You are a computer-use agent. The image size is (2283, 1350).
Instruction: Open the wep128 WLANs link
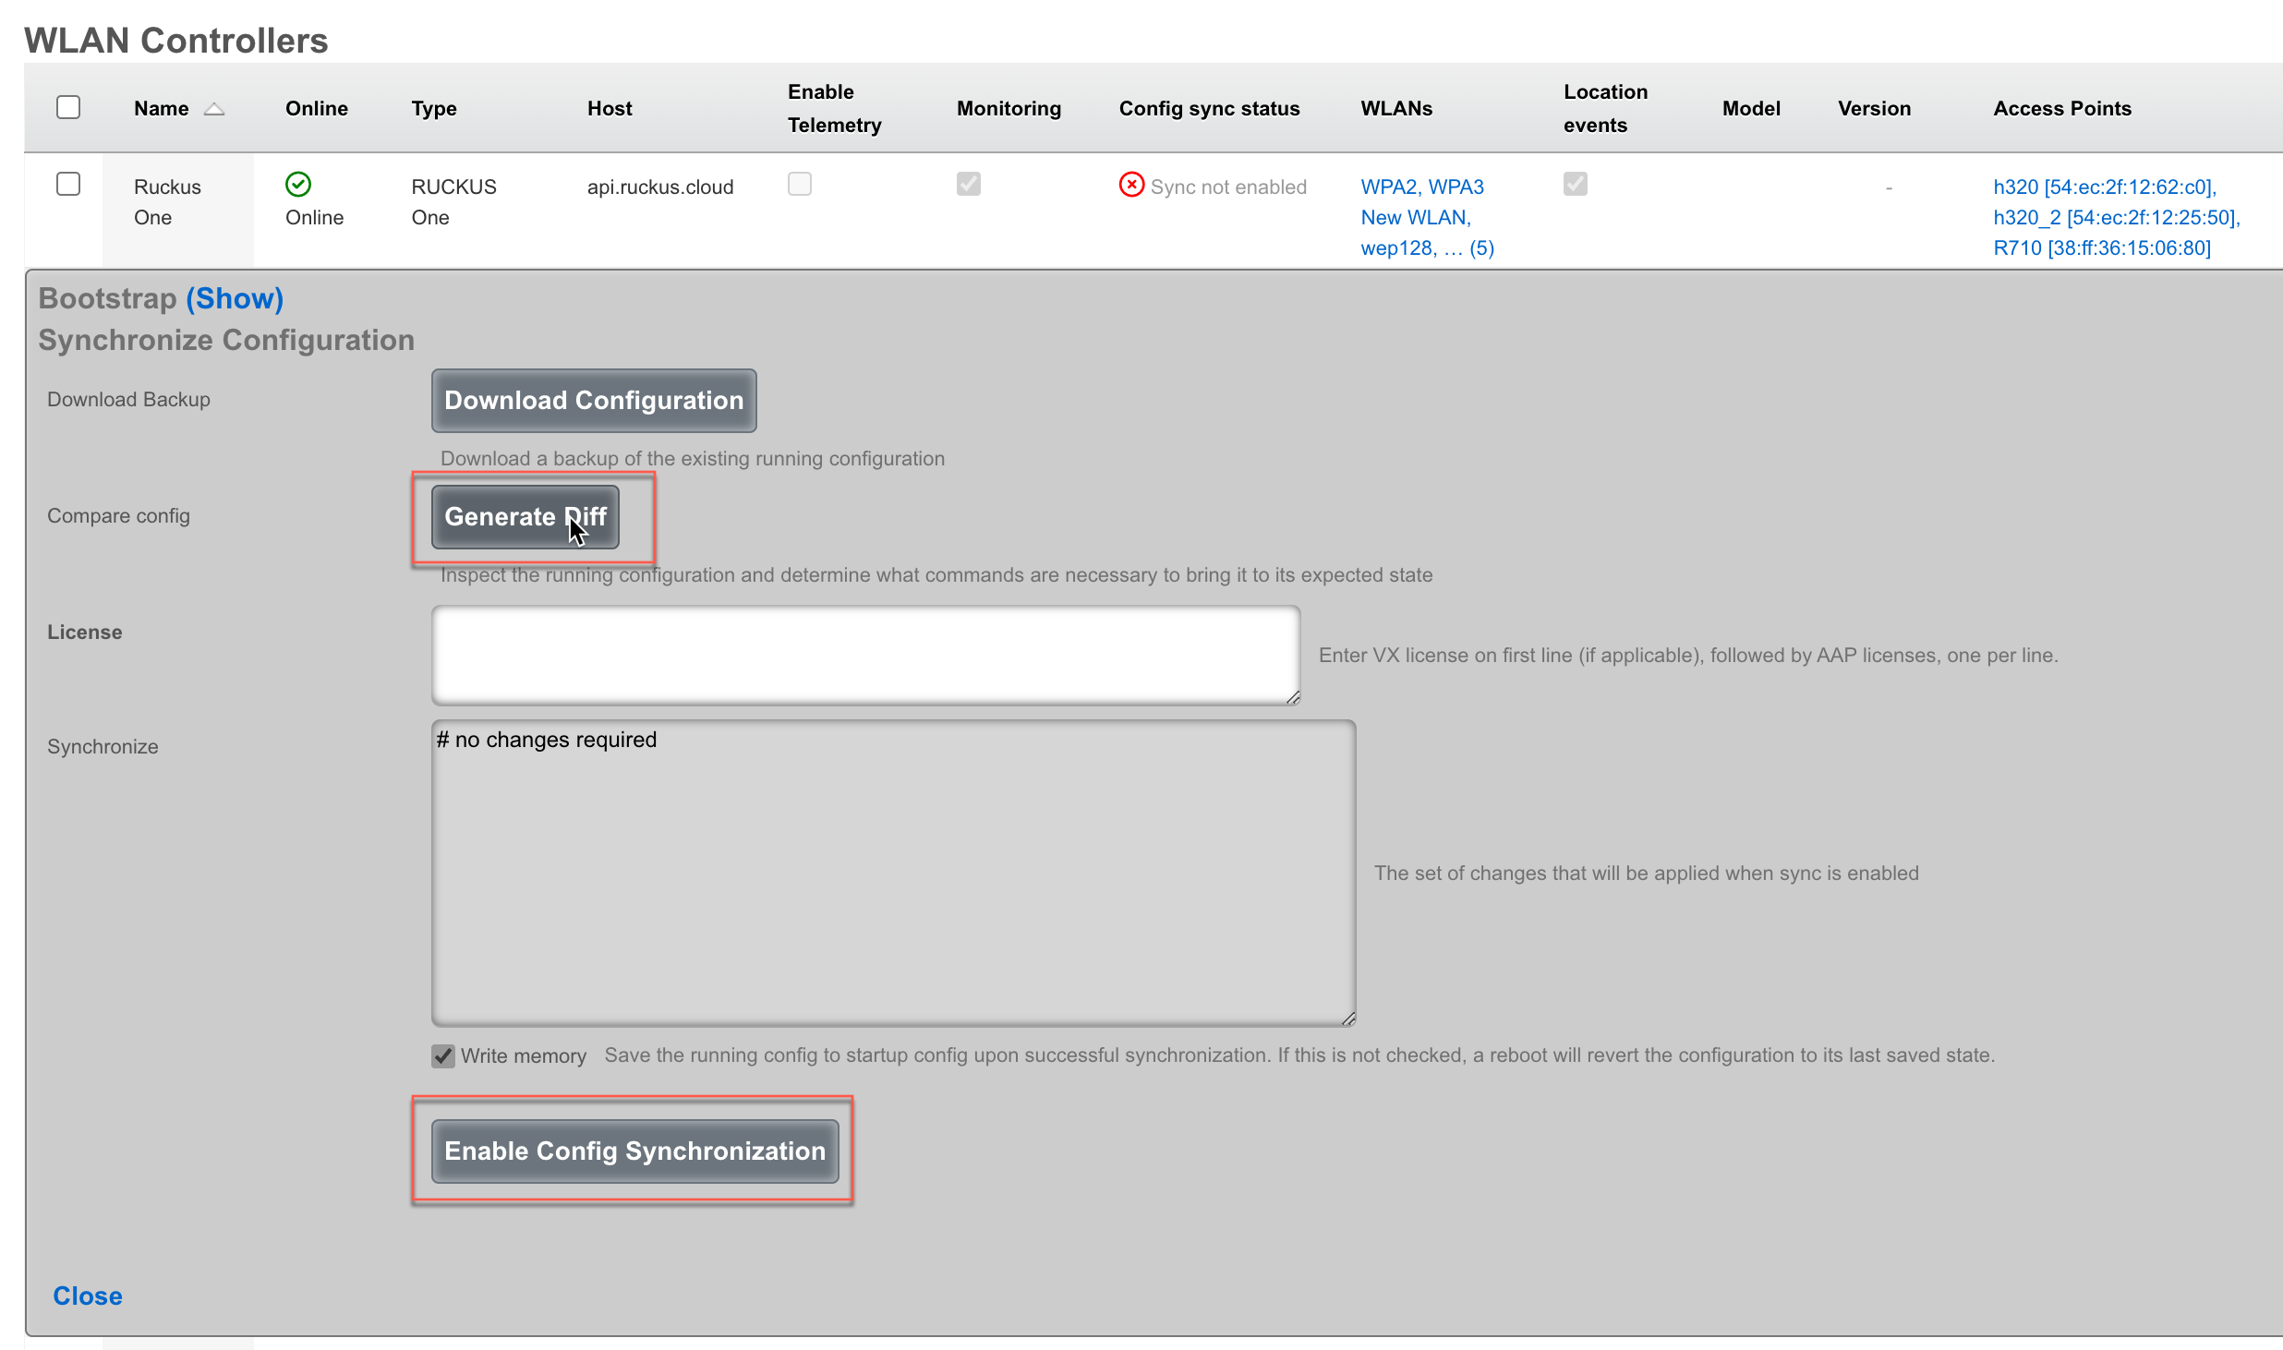(x=1427, y=247)
